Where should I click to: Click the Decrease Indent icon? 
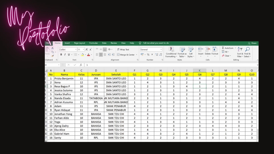[x=109, y=55]
